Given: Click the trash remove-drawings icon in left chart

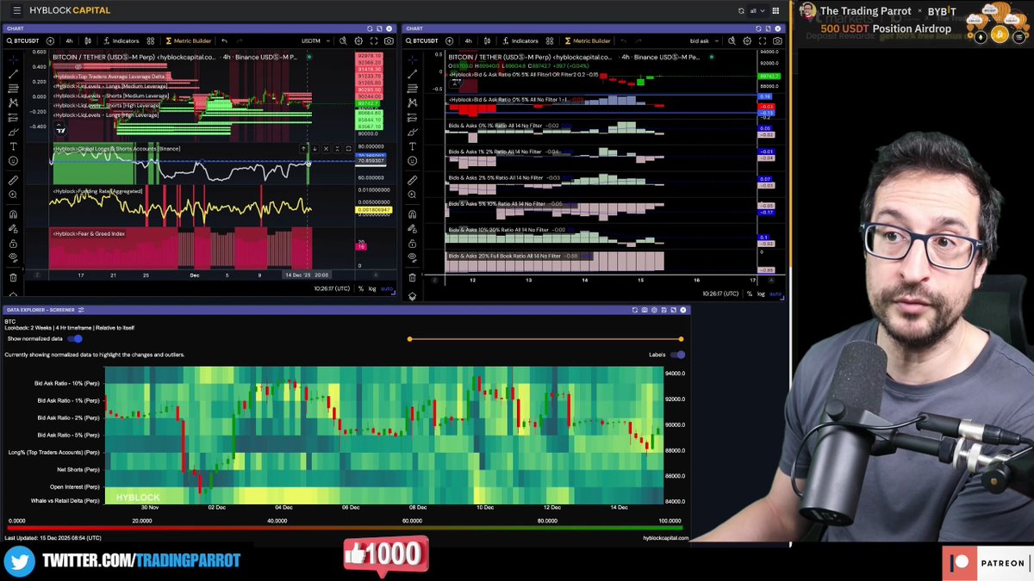Looking at the screenshot, I should click(x=13, y=277).
